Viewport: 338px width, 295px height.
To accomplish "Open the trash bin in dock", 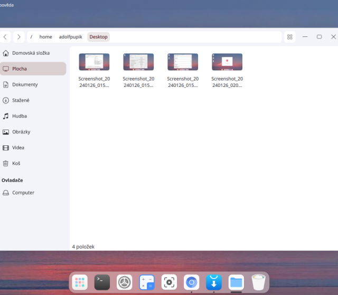I will [x=258, y=282].
